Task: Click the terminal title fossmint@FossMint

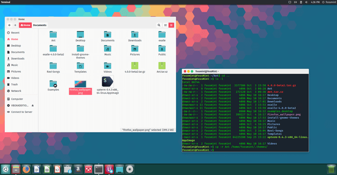Action: click(x=207, y=71)
